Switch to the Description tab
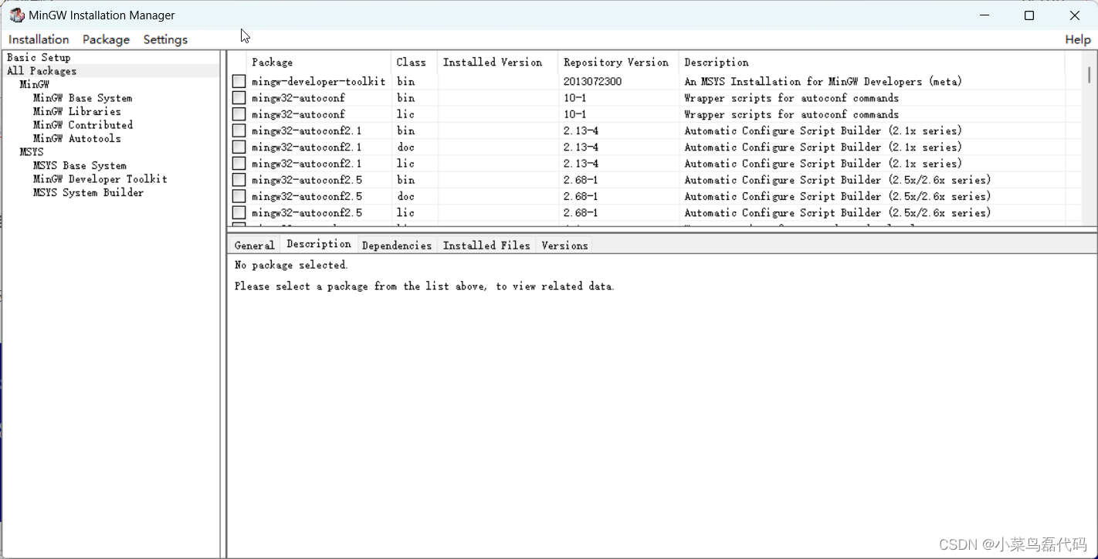This screenshot has width=1098, height=559. (318, 244)
